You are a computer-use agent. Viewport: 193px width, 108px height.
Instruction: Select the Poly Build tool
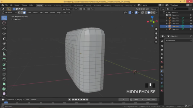(x=4, y=84)
